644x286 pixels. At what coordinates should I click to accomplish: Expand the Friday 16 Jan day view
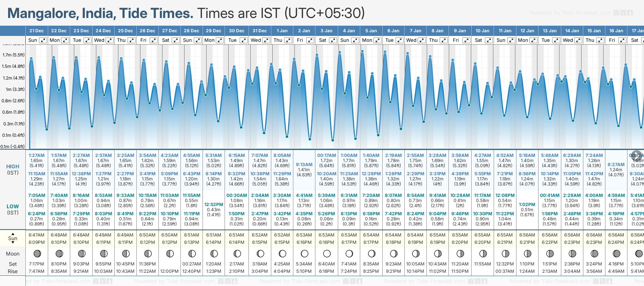[622, 40]
